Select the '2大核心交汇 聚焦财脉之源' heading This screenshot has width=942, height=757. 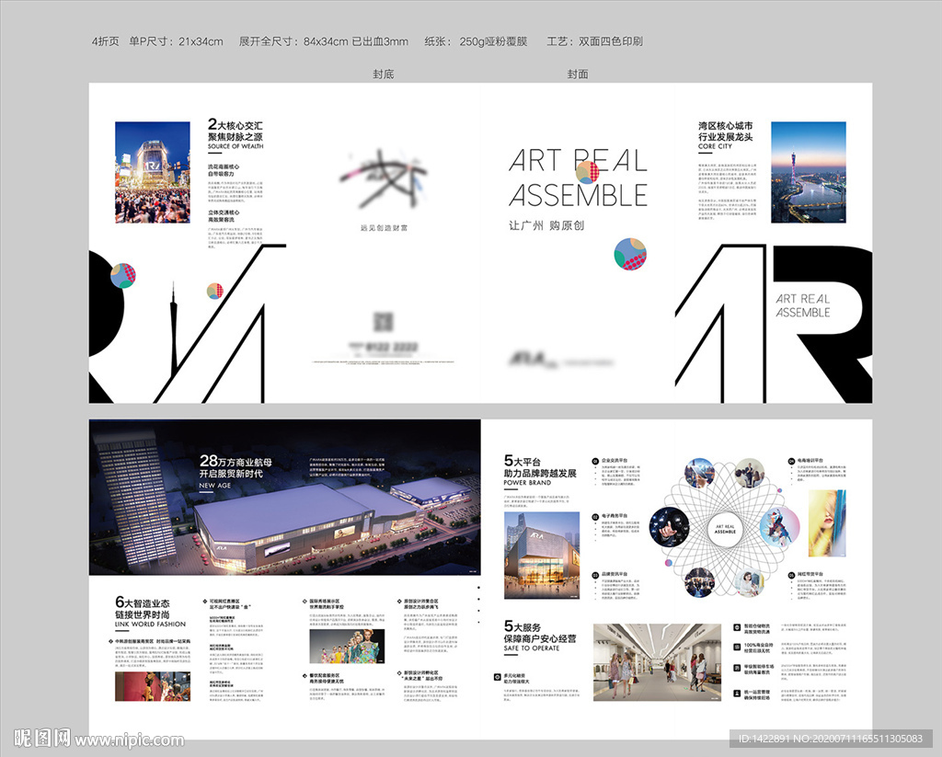(235, 131)
